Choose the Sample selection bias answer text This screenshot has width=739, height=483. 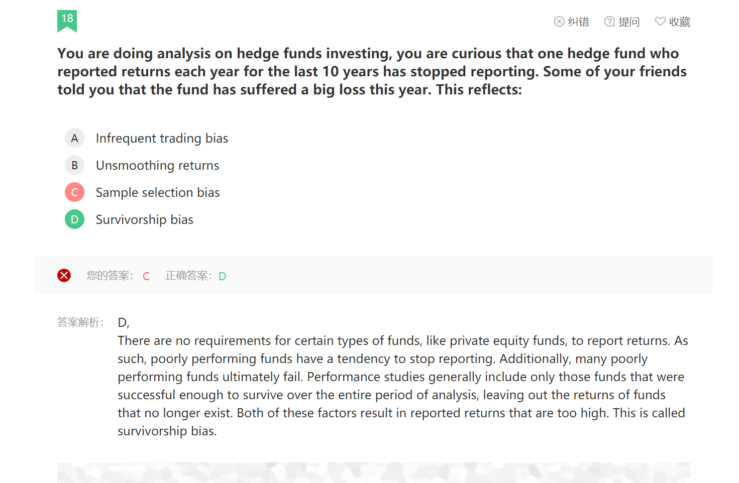[x=158, y=192]
